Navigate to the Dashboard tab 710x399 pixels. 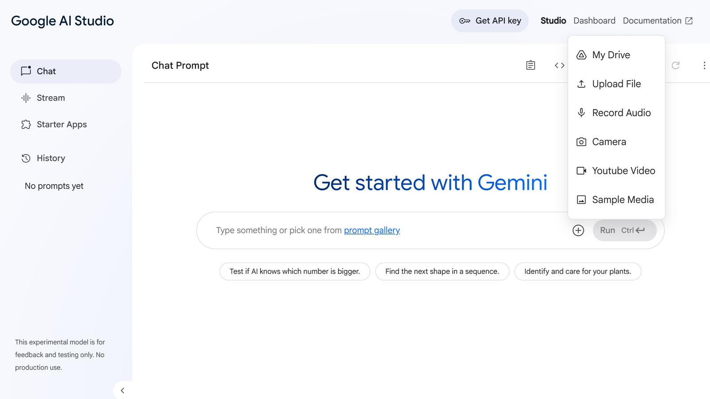tap(594, 20)
